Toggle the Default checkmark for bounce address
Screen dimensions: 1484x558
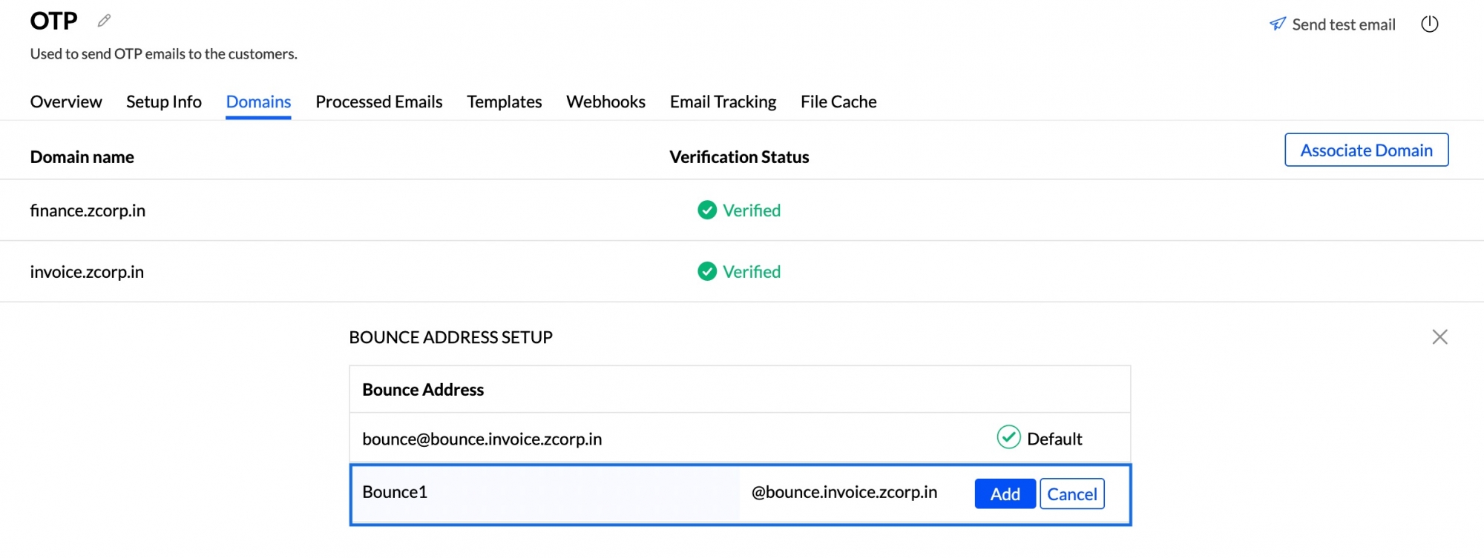pos(1008,438)
